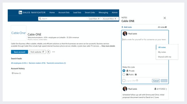The image size is (187, 104).
Task: Click the disabled Save note button
Action: pyautogui.click(x=164, y=81)
